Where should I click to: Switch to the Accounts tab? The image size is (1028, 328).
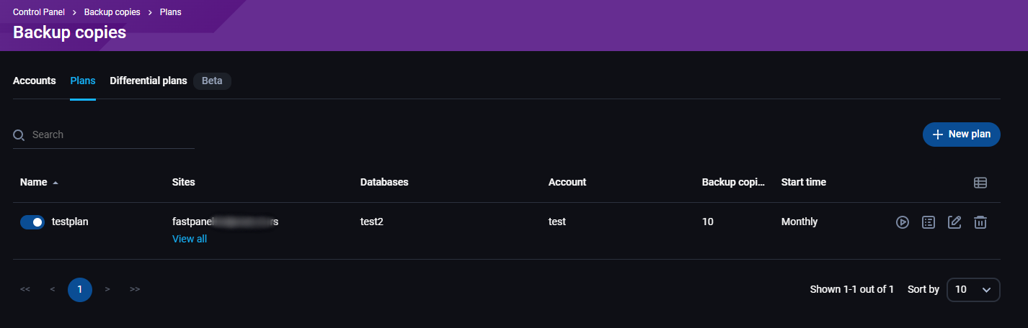click(x=35, y=81)
